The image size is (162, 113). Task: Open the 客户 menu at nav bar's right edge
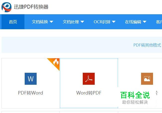(x=159, y=22)
